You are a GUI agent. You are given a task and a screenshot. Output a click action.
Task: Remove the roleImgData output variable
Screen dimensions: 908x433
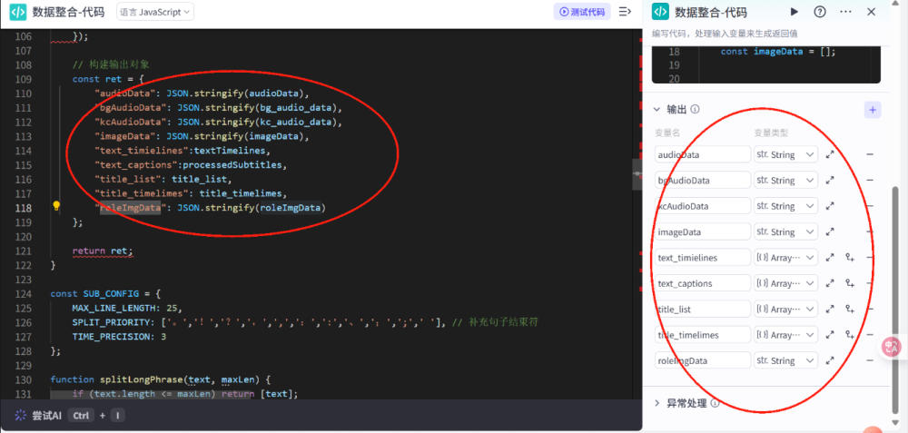870,360
